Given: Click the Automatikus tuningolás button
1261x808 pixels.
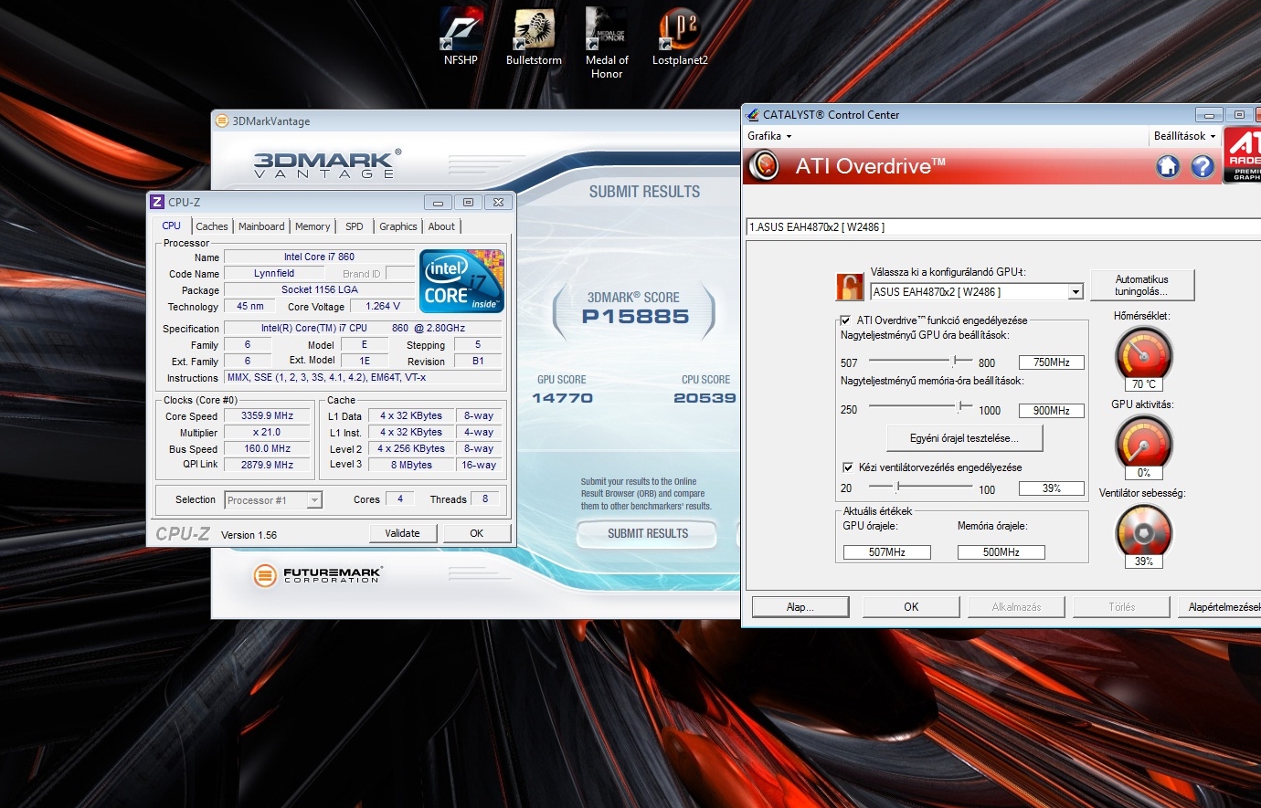Looking at the screenshot, I should click(x=1141, y=285).
